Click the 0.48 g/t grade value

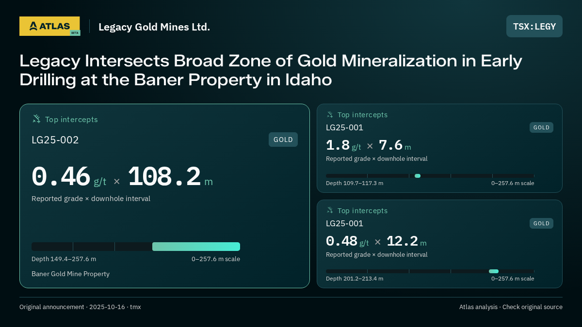pyautogui.click(x=347, y=241)
